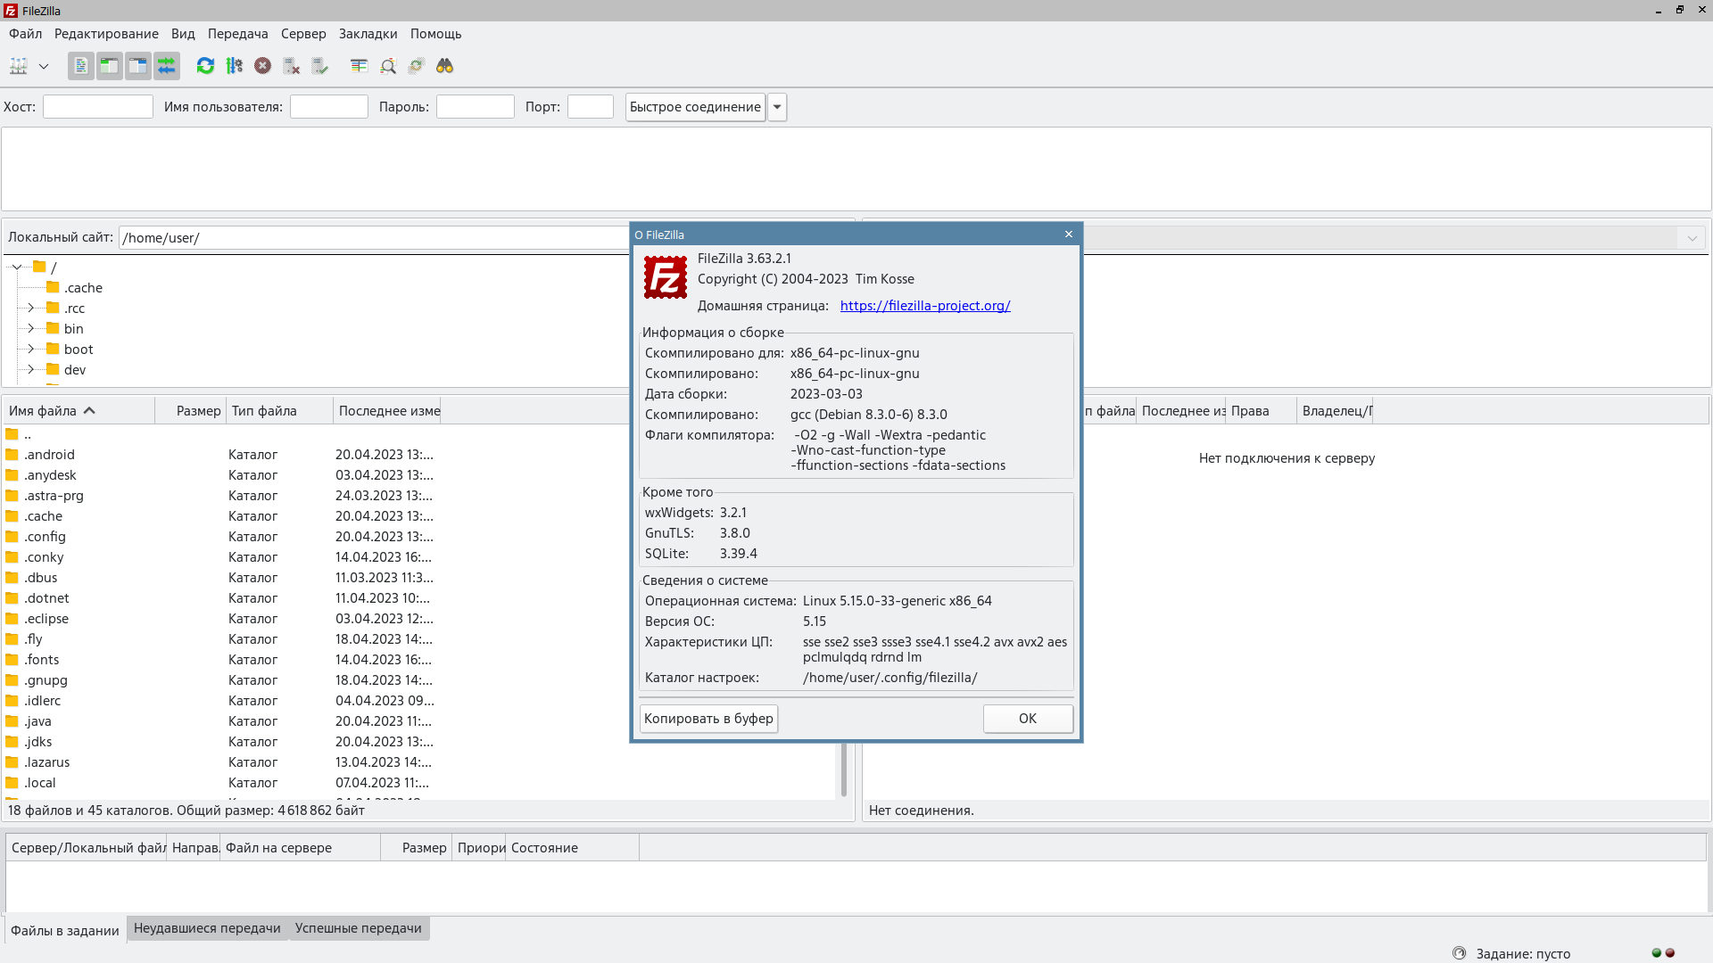Screen dimensions: 1713x963
Task: Refresh file and folder lists
Action: pos(205,66)
